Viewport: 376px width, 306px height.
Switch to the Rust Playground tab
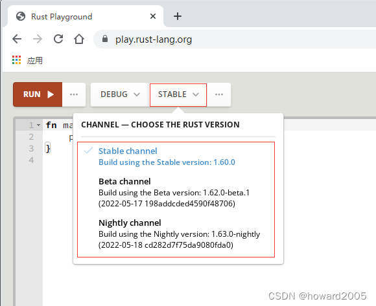pyautogui.click(x=86, y=16)
